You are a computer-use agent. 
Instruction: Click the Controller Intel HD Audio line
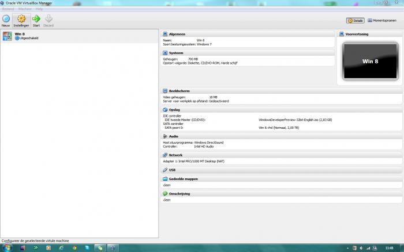(x=188, y=146)
